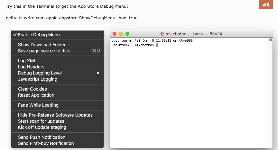This screenshot has width=278, height=150.
Task: Toggle Fade While Loading option
Action: [x=58, y=105]
